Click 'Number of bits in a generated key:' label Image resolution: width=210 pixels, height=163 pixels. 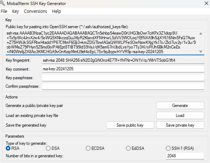[35, 156]
